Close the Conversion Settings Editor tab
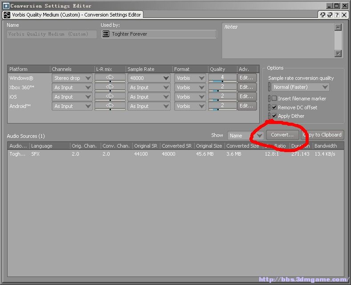Image resolution: width=351 pixels, height=285 pixels. click(x=344, y=15)
